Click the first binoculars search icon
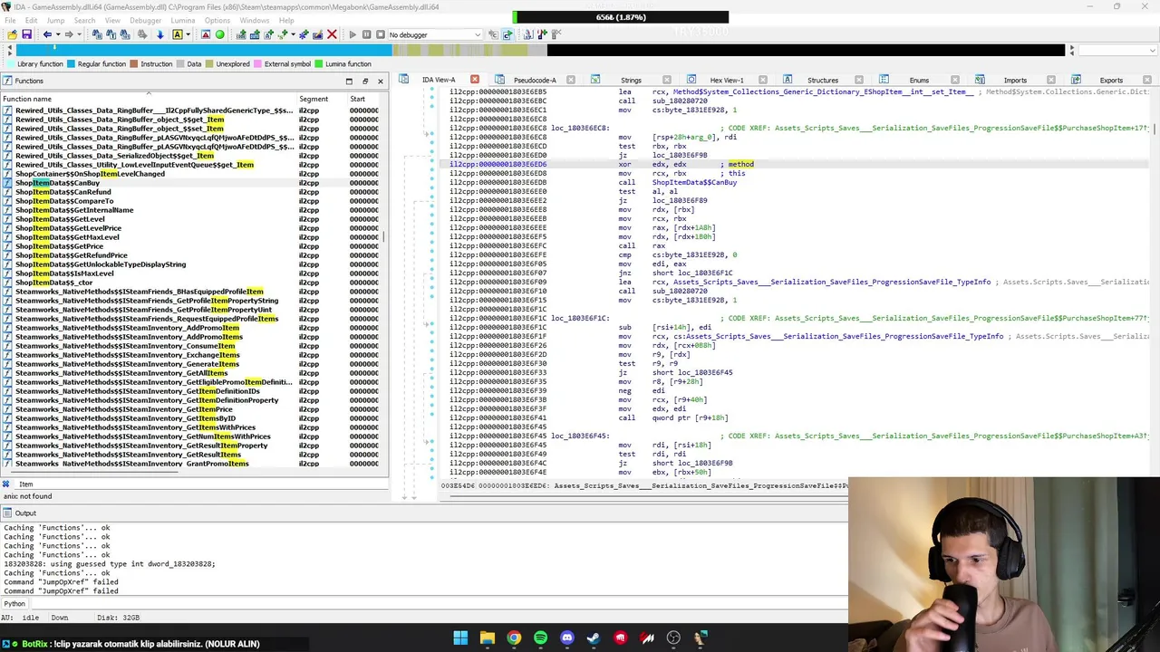 97,34
